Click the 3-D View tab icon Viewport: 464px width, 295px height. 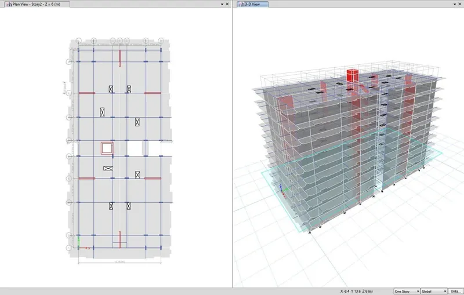(242, 5)
